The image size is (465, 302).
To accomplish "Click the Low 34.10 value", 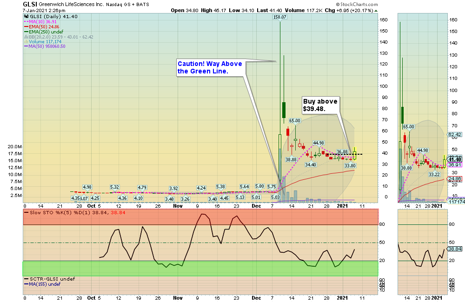I will pos(241,10).
